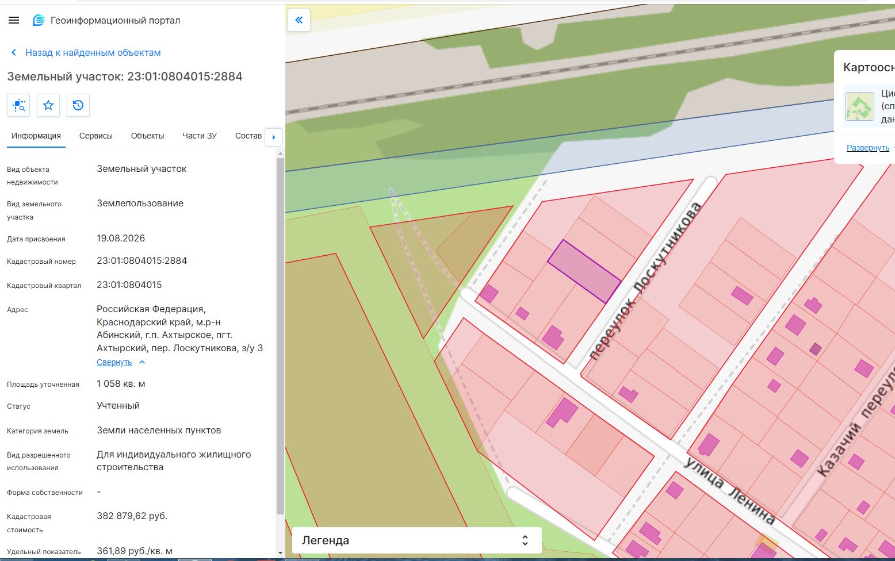Collapse the side panel double-chevron button
895x561 pixels.
[299, 20]
